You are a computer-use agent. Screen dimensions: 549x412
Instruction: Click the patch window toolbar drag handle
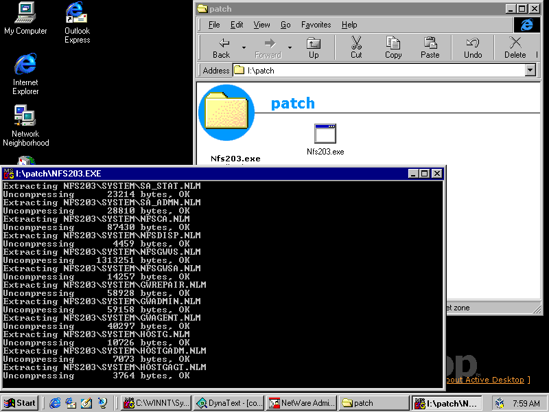coord(200,47)
